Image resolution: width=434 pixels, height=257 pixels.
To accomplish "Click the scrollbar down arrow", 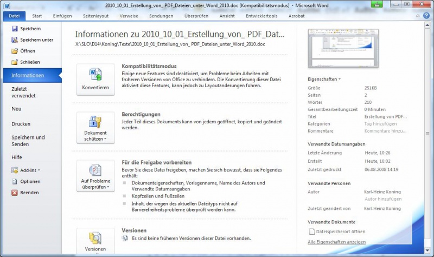I will [427, 250].
